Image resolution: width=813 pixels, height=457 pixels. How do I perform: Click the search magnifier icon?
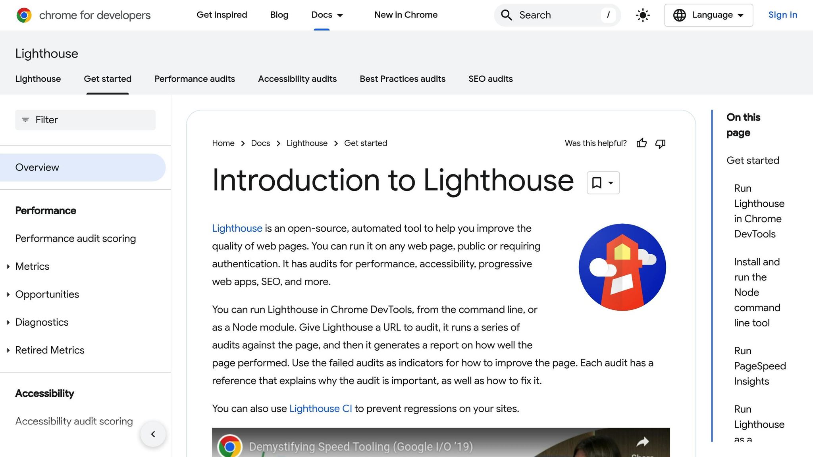[x=507, y=15]
